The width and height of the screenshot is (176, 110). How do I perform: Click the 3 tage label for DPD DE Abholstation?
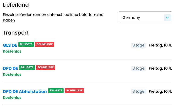pos(139,91)
